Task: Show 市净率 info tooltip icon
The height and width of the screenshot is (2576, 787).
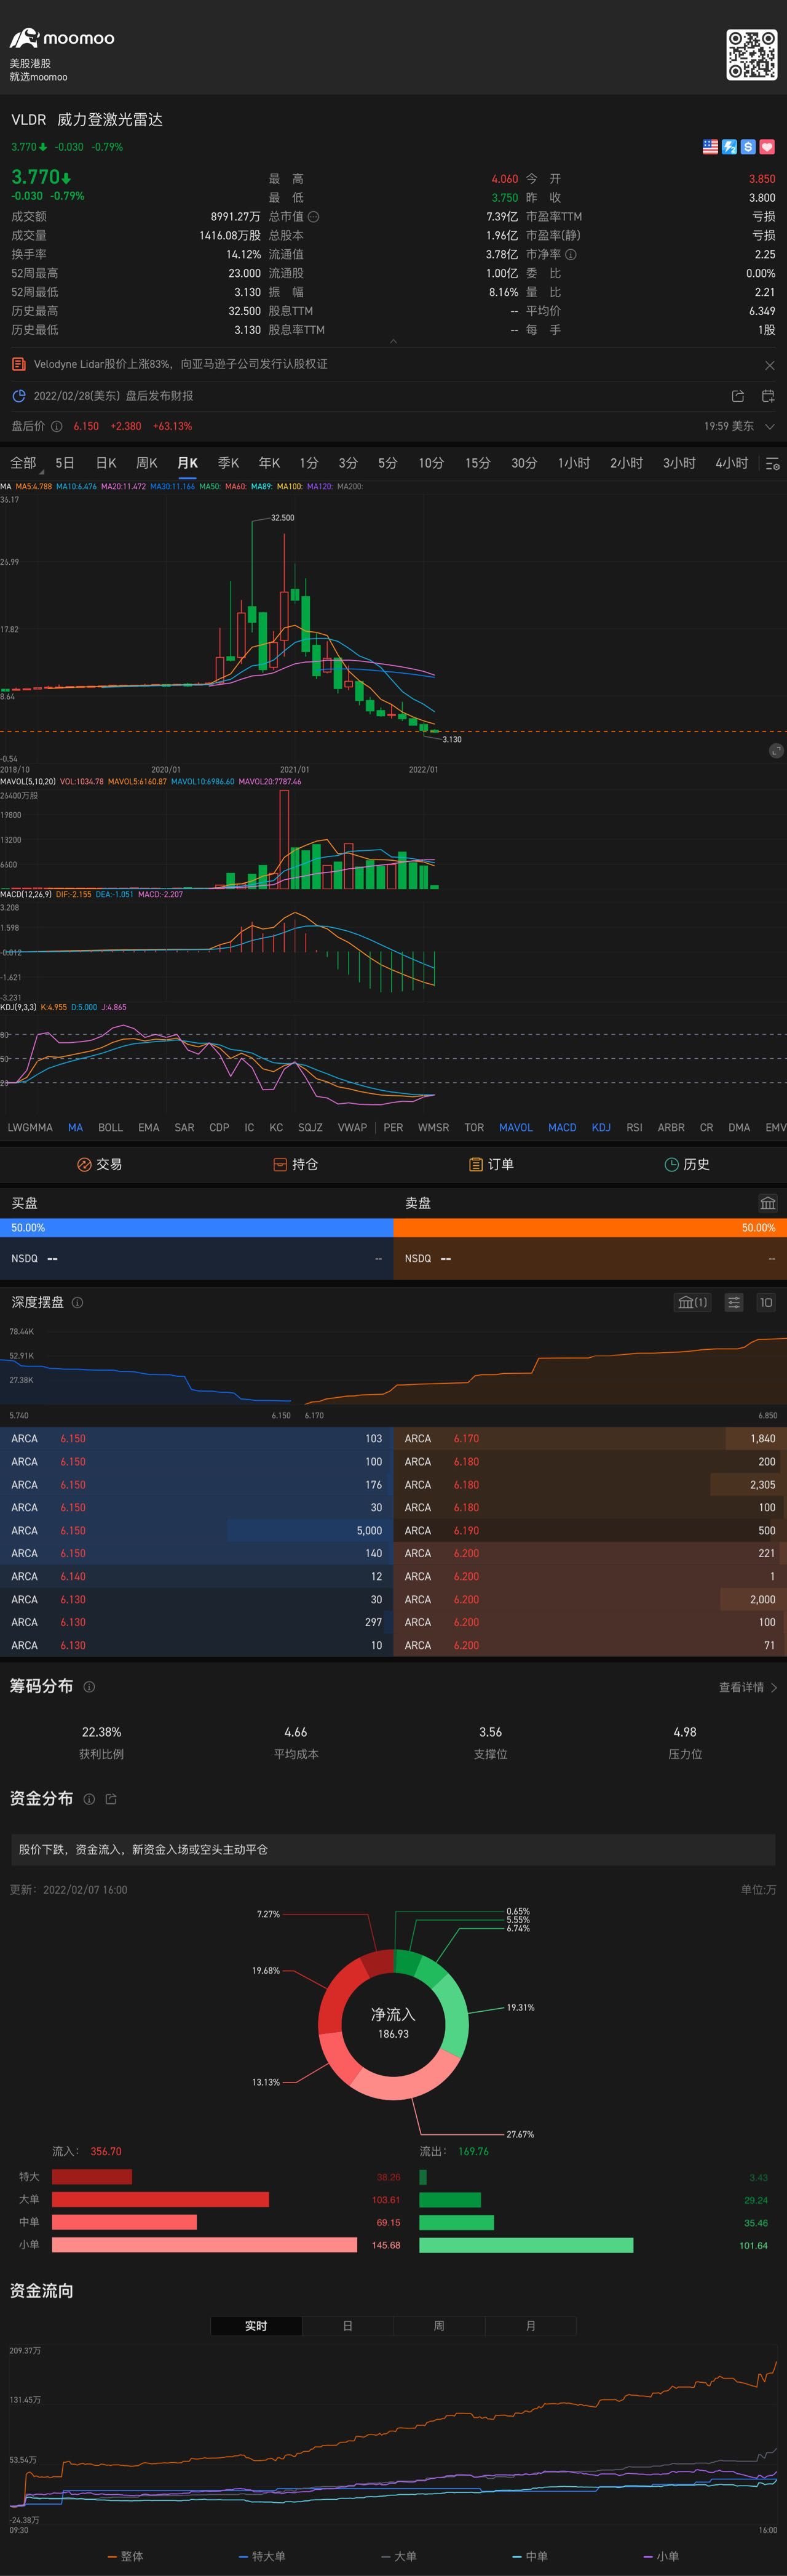Action: coord(571,255)
